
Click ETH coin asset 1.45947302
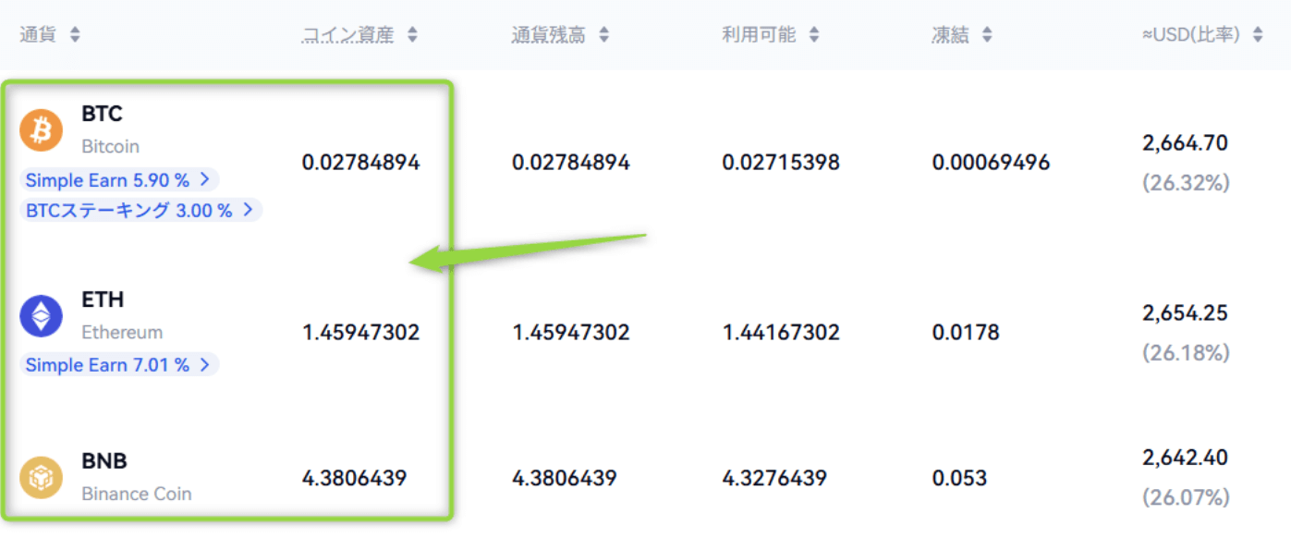tap(361, 332)
